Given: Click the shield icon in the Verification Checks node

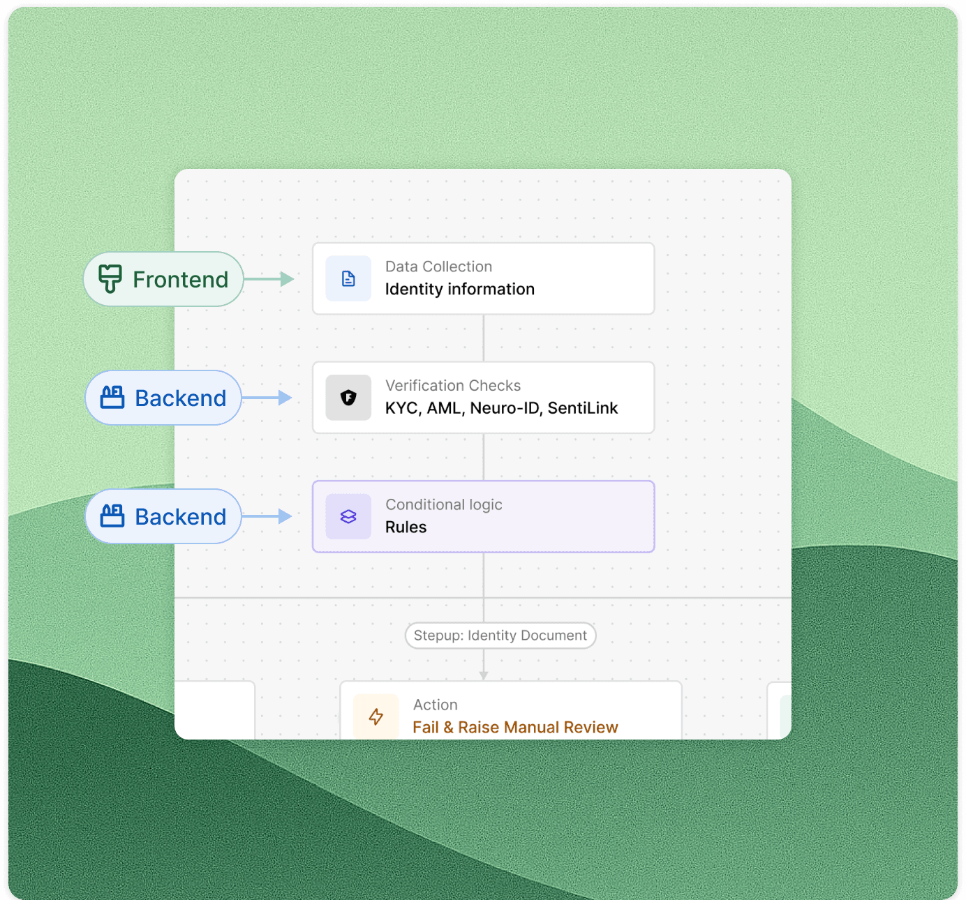Looking at the screenshot, I should [348, 398].
